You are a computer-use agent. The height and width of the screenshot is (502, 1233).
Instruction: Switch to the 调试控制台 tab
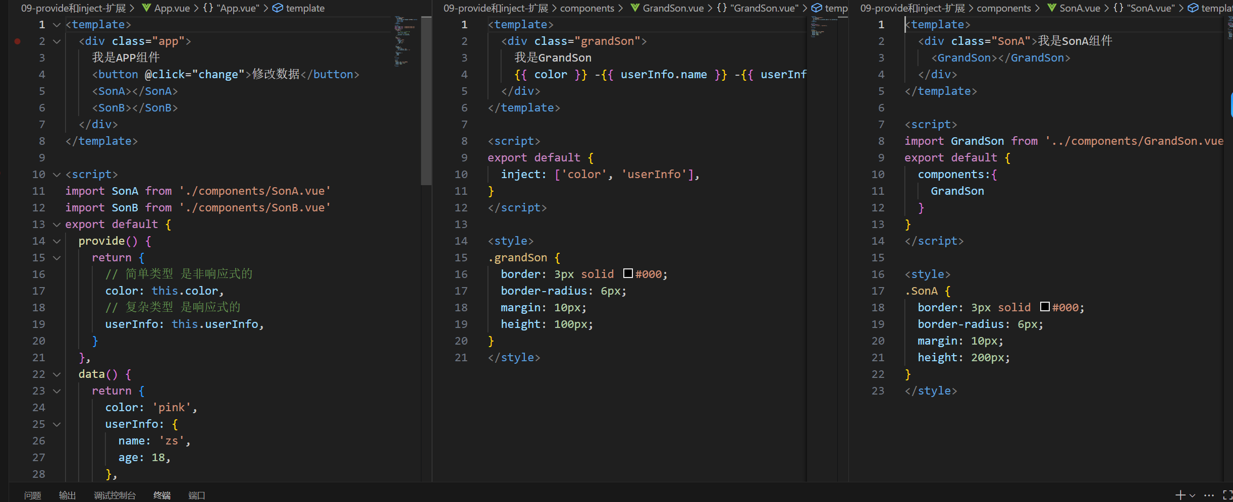[115, 495]
